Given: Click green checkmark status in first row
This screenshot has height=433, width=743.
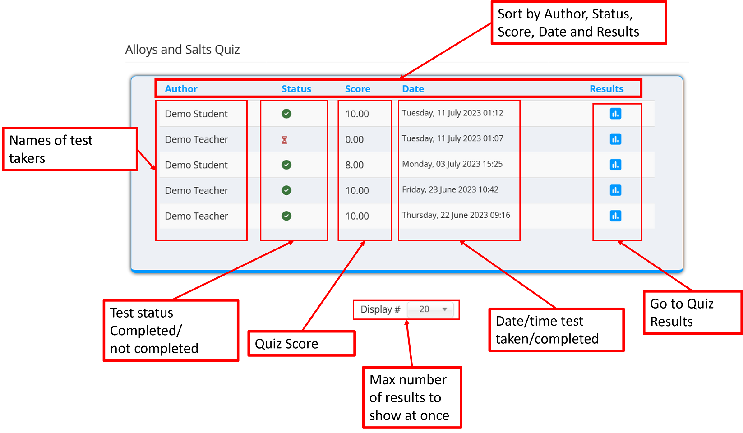Looking at the screenshot, I should click(x=286, y=114).
